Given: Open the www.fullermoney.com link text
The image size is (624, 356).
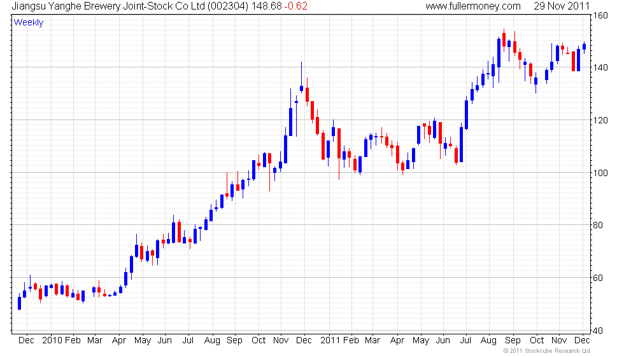Looking at the screenshot, I should [473, 6].
